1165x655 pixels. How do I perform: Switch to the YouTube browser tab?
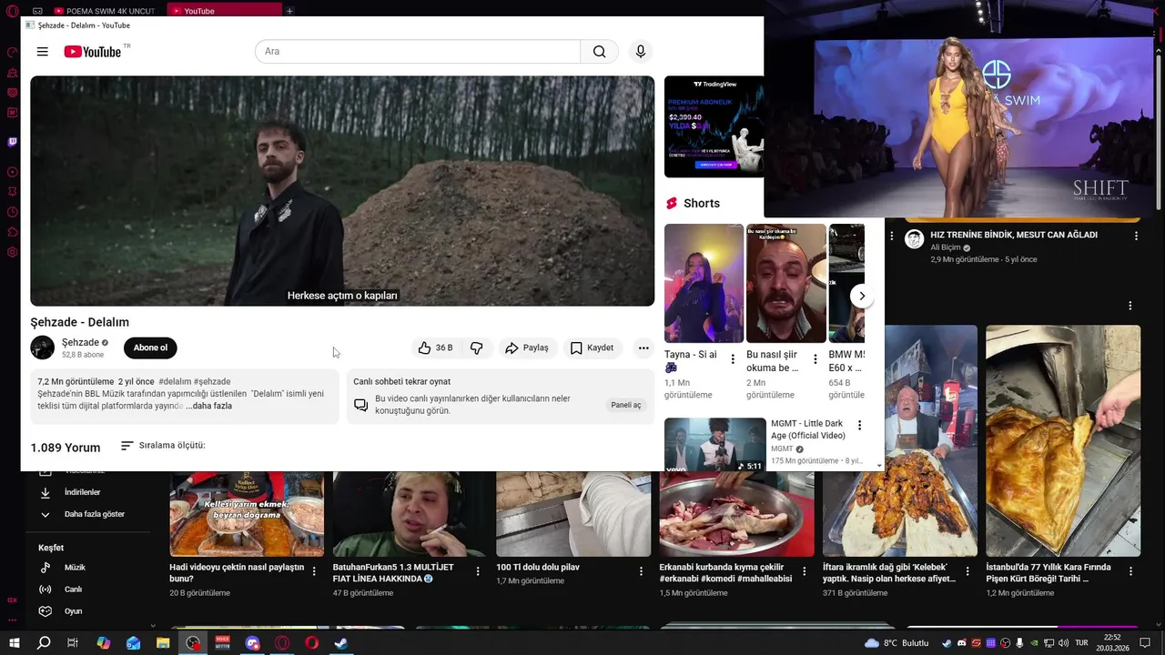coord(224,11)
